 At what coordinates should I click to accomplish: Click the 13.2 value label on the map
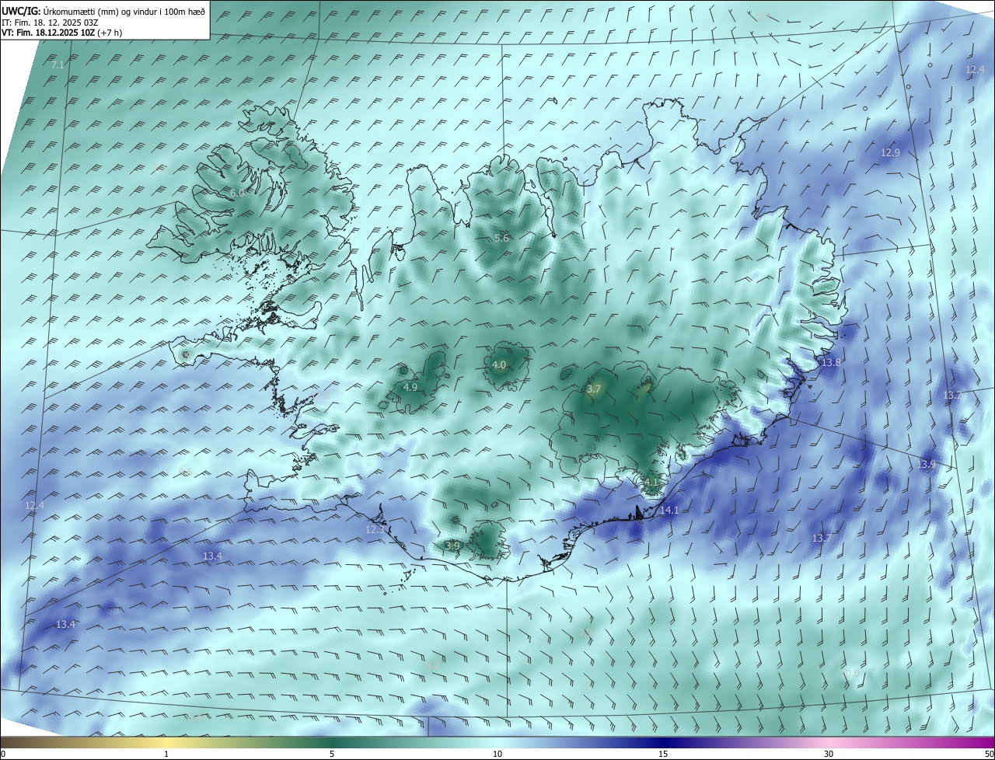point(952,396)
